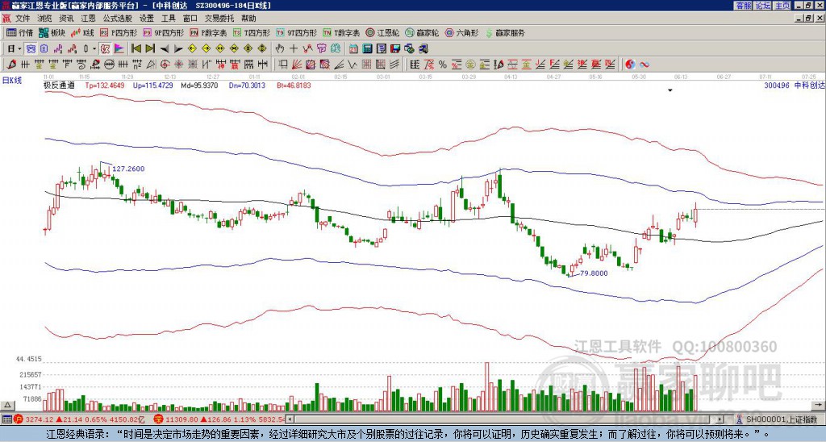The height and width of the screenshot is (442, 826).
Task: Select the crosshair cursor tool
Action: (x=294, y=48)
